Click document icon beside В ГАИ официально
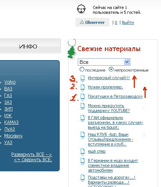 [x=83, y=118]
